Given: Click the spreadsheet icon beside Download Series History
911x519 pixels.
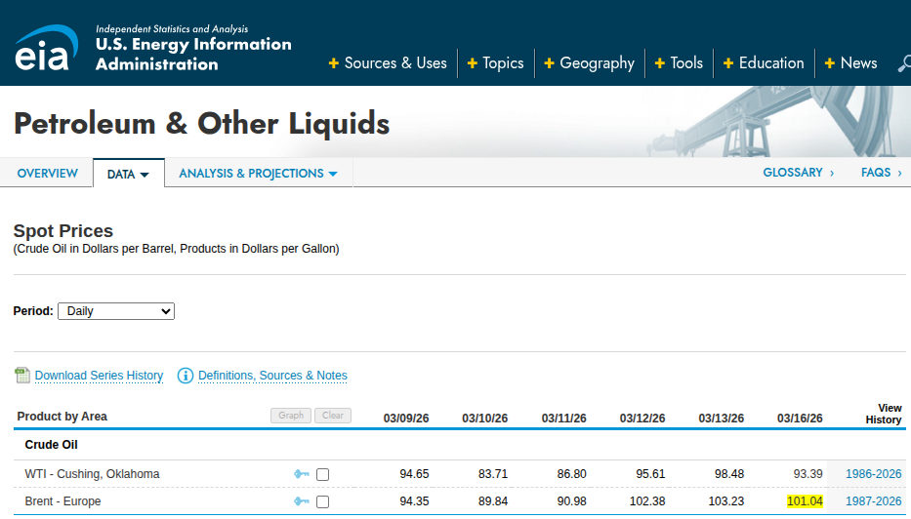Looking at the screenshot, I should [x=22, y=376].
